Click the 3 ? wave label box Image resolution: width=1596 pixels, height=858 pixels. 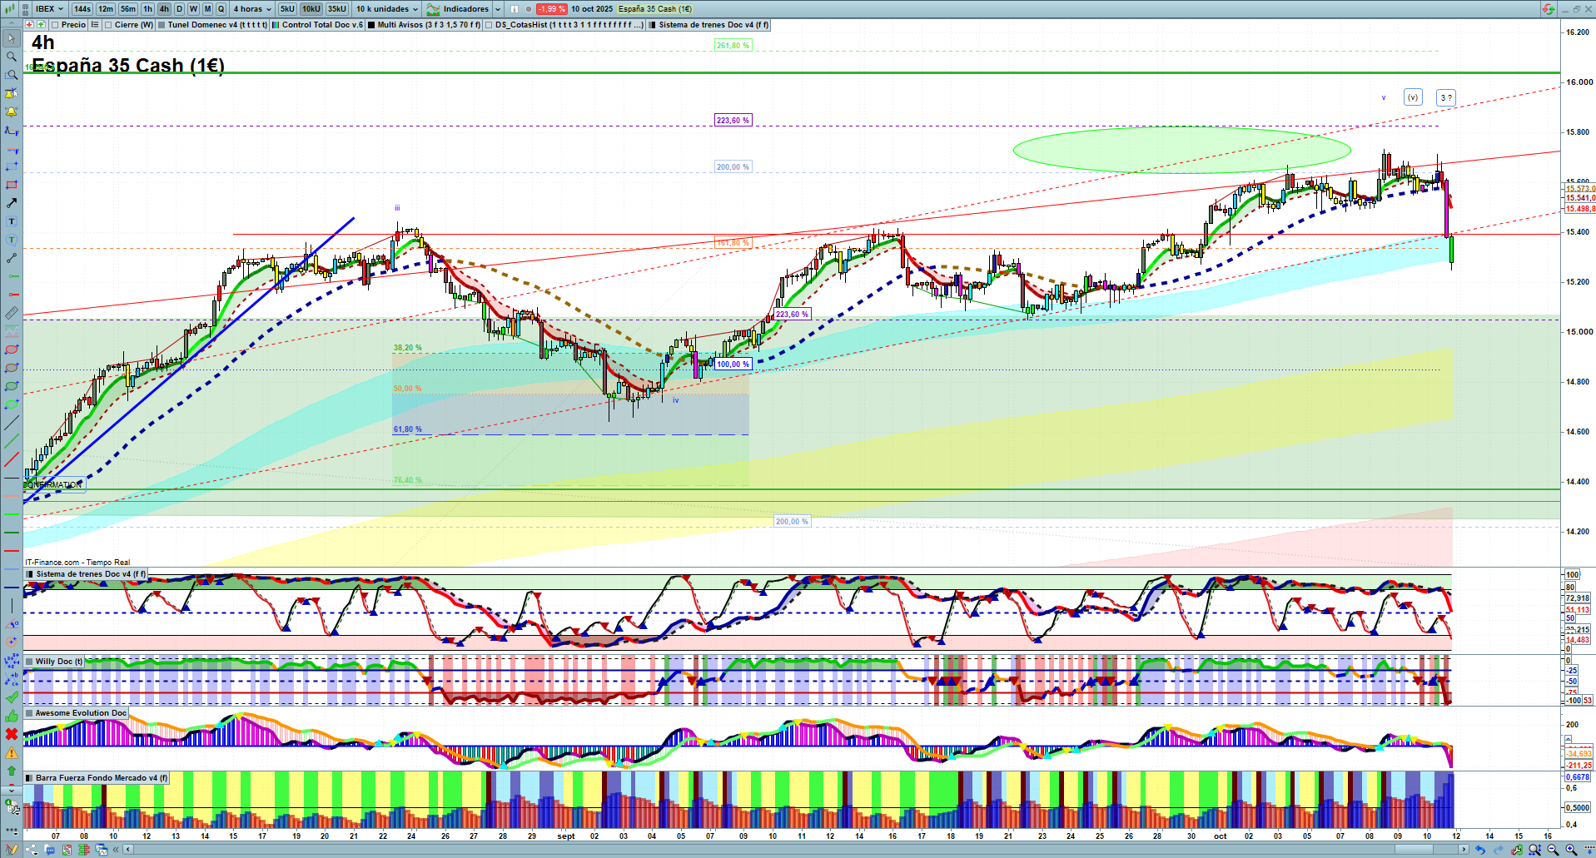pyautogui.click(x=1446, y=97)
